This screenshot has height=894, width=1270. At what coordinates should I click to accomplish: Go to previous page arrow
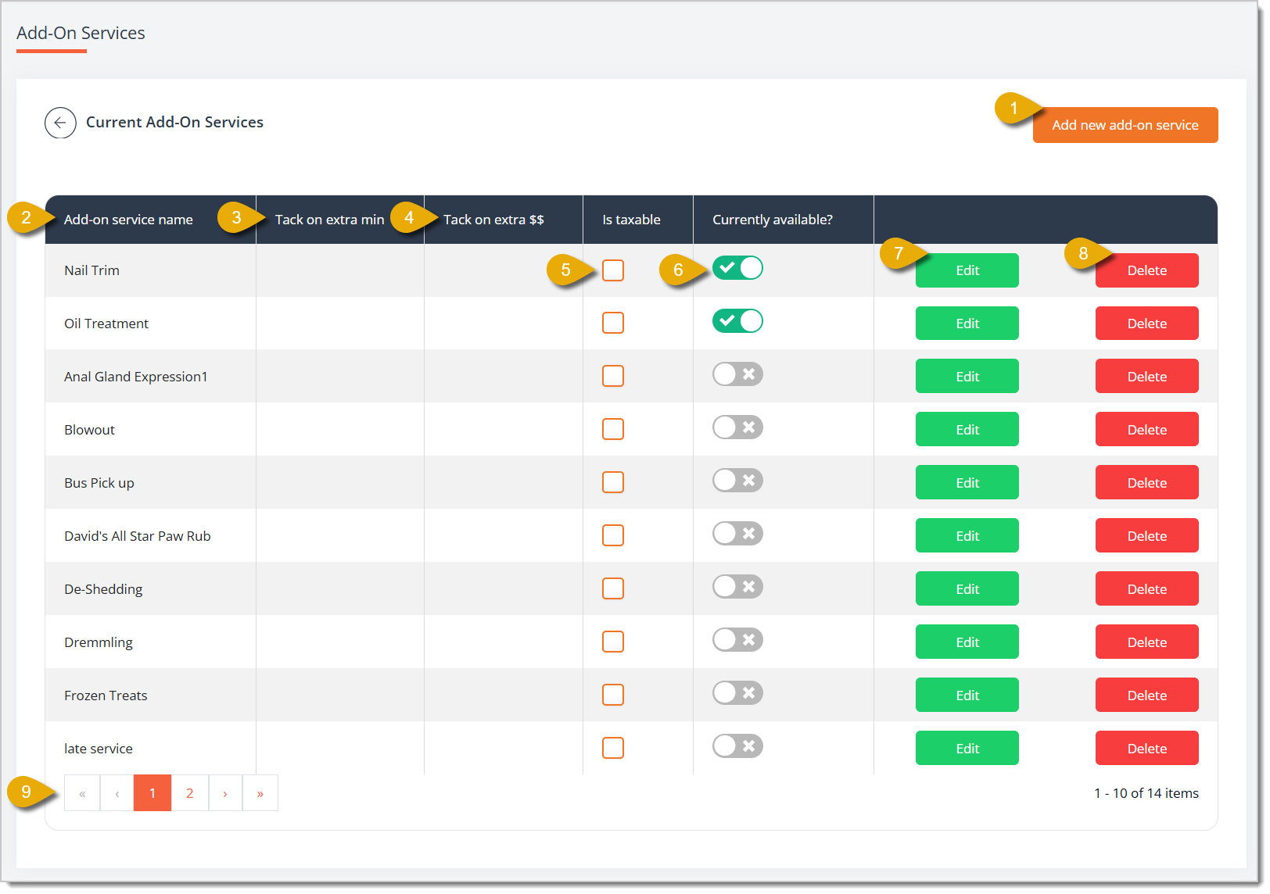coord(117,793)
